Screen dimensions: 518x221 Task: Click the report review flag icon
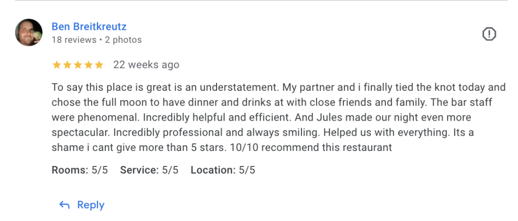489,34
